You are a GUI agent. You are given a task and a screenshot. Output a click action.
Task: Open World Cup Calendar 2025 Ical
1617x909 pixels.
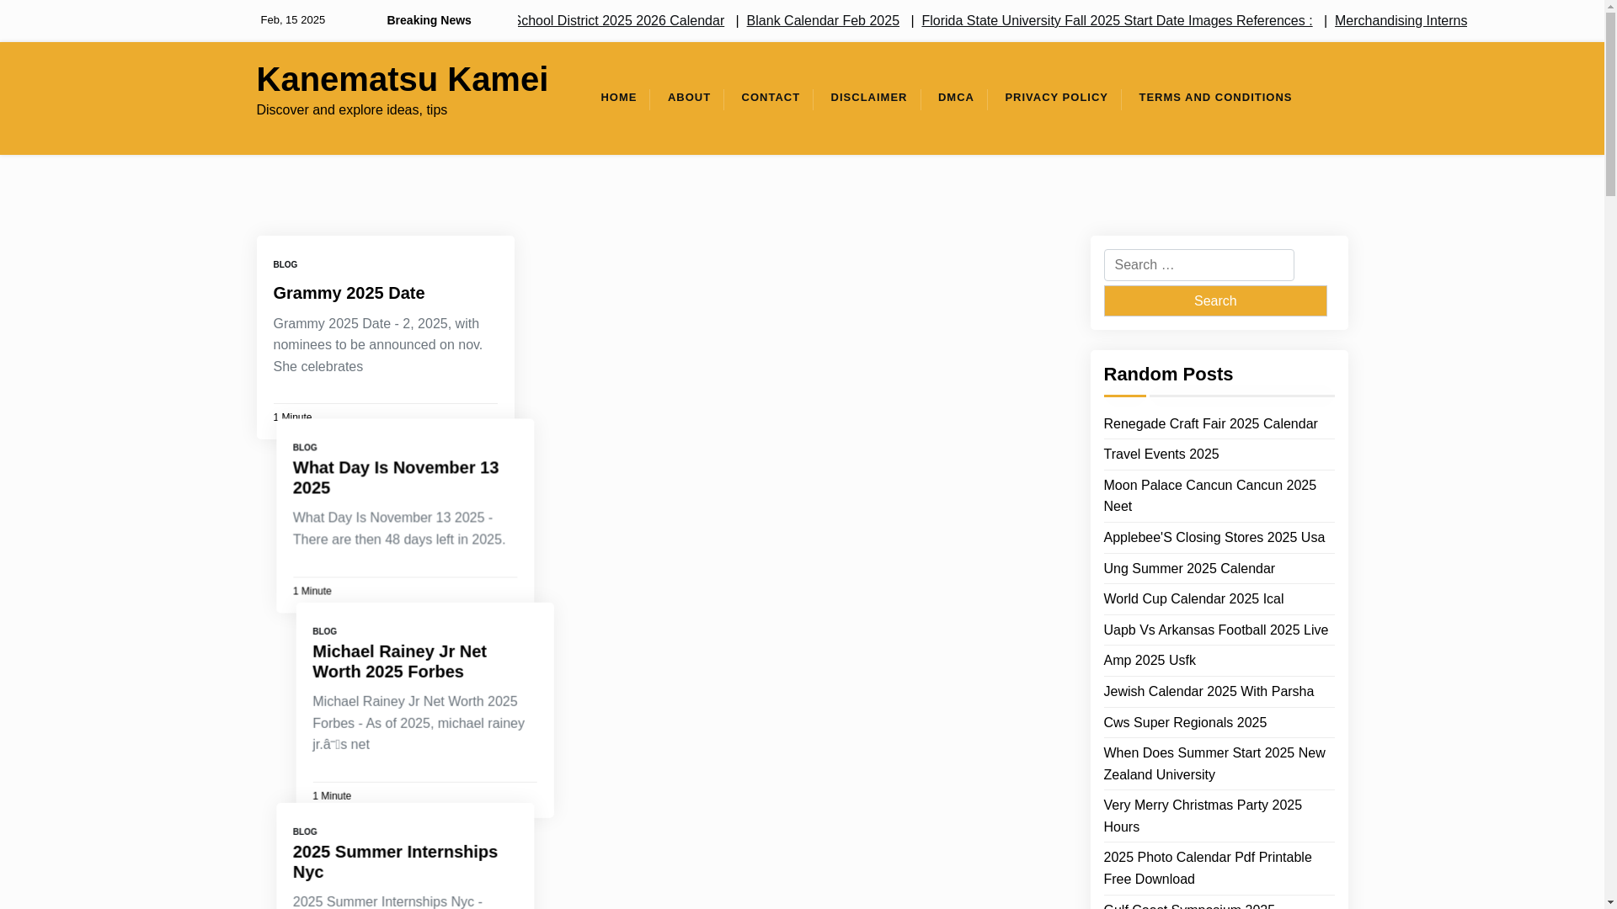pos(1193,598)
